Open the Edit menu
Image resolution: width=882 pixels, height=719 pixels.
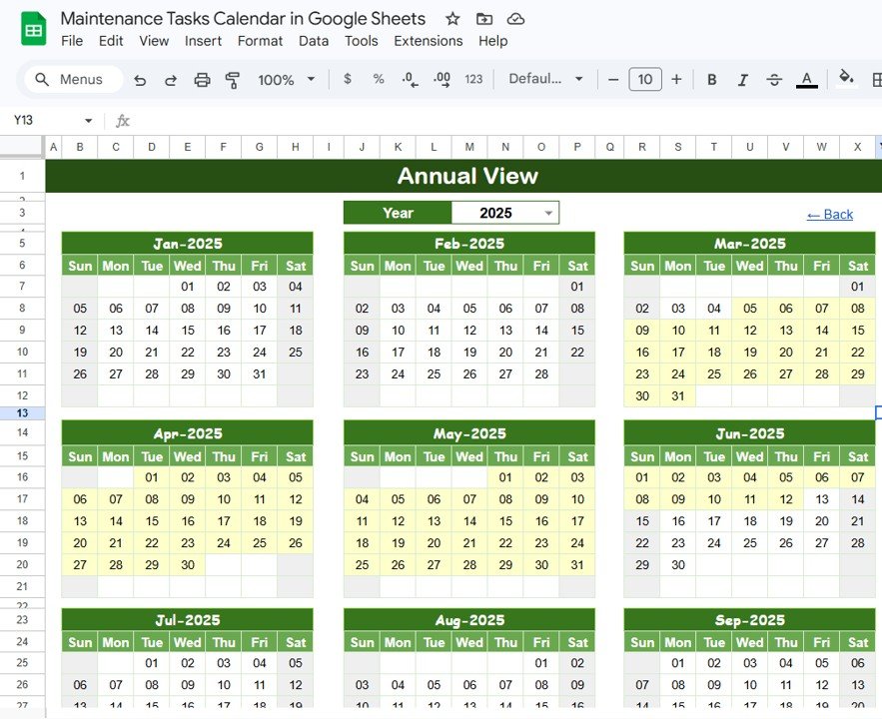111,41
